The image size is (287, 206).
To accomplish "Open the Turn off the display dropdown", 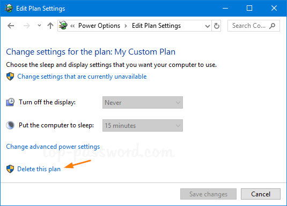I will click(x=143, y=102).
